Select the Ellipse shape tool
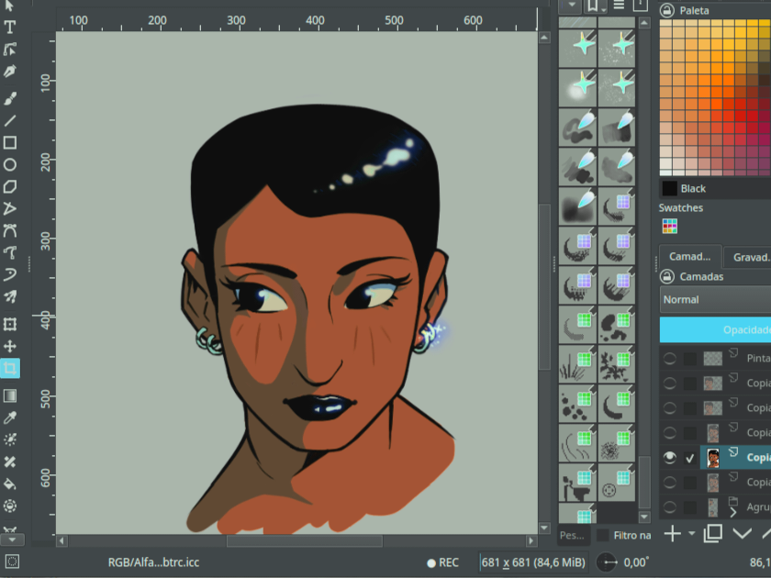This screenshot has width=771, height=578. tap(10, 165)
